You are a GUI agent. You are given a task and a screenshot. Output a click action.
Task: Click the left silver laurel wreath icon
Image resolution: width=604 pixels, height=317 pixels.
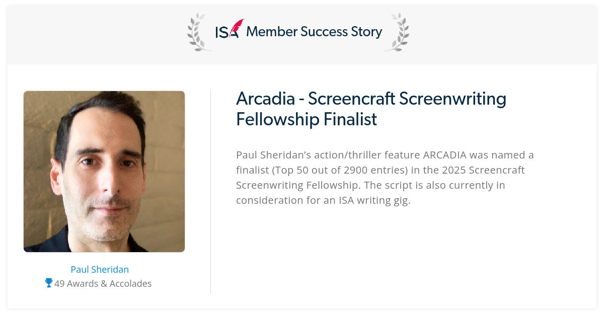(199, 32)
